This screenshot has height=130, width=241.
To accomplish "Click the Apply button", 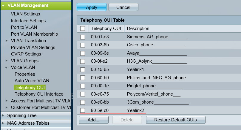I will click(91, 7).
